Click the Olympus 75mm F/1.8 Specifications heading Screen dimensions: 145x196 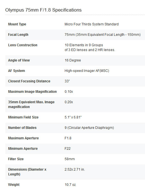[x=43, y=10]
